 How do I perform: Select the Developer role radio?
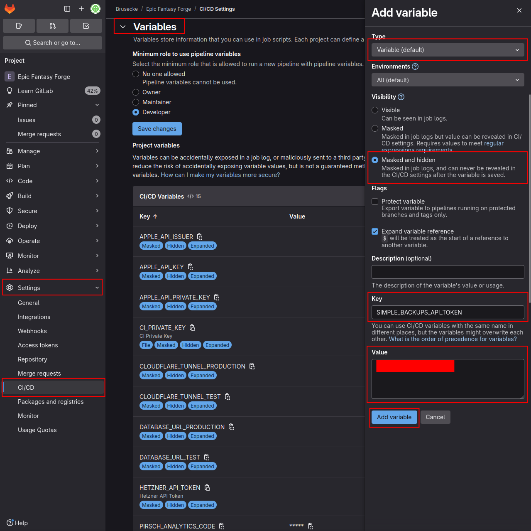(x=136, y=112)
